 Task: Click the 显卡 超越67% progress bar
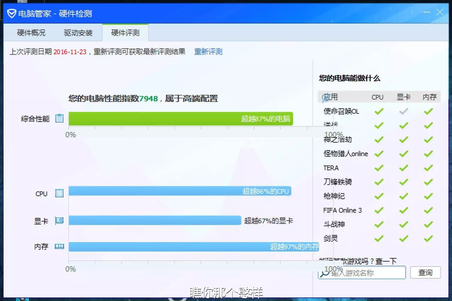coord(155,220)
